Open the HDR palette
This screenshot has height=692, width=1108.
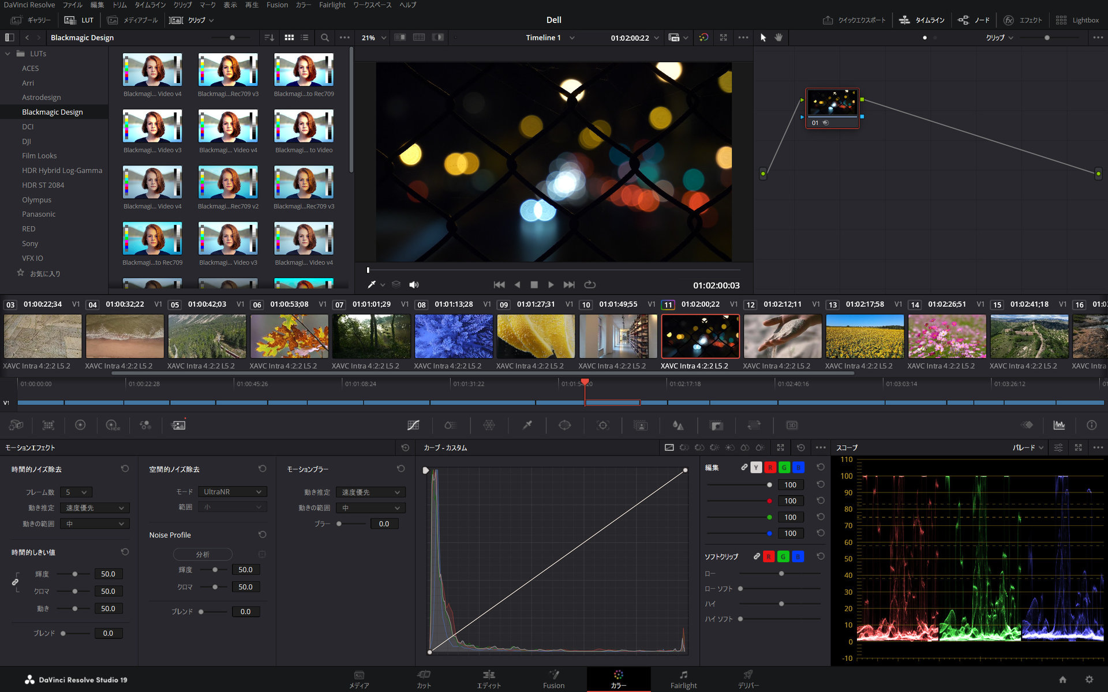click(x=113, y=425)
